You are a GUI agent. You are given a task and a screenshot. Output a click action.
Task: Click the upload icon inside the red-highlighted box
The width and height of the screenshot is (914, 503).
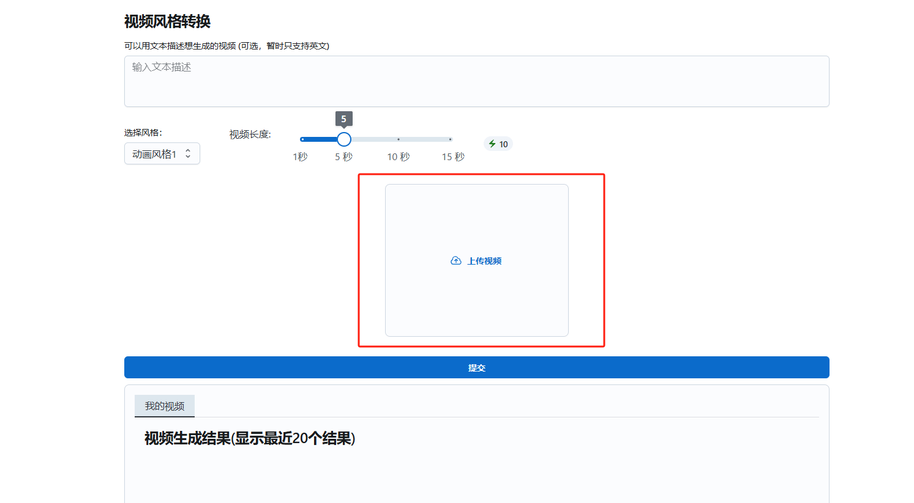point(455,260)
